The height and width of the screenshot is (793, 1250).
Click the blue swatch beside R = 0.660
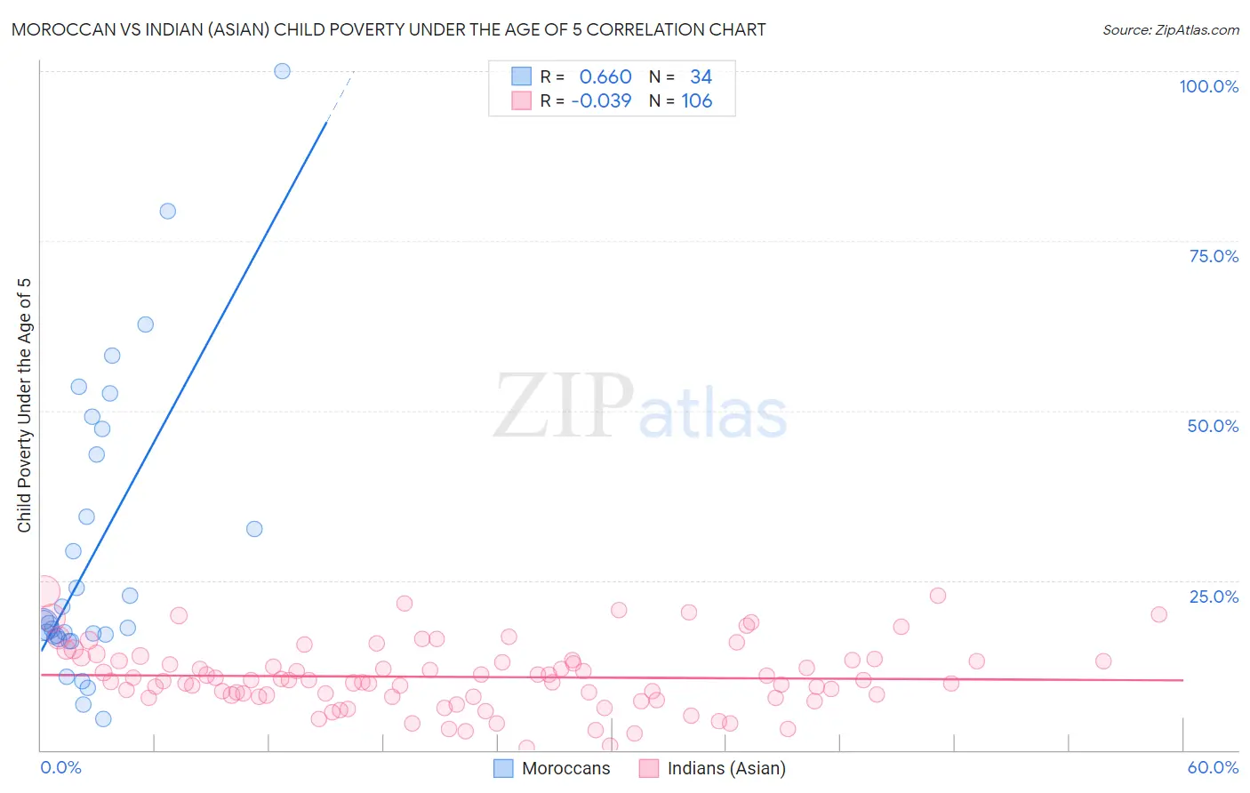[521, 76]
